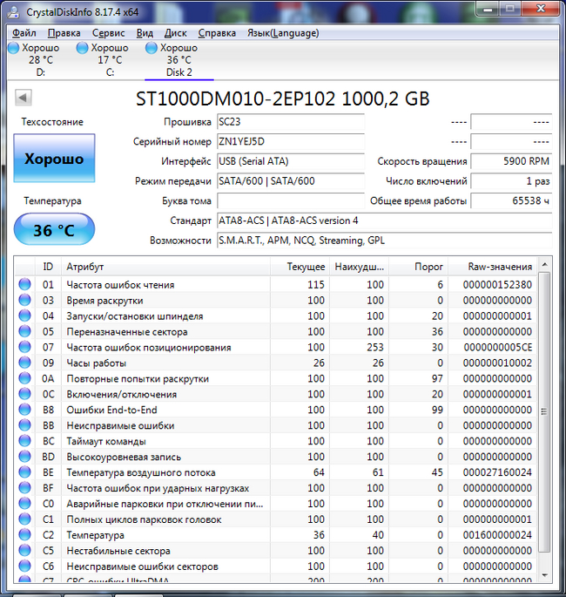Click the 36 °C temperature button
Image resolution: width=566 pixels, height=597 pixels.
click(x=54, y=231)
